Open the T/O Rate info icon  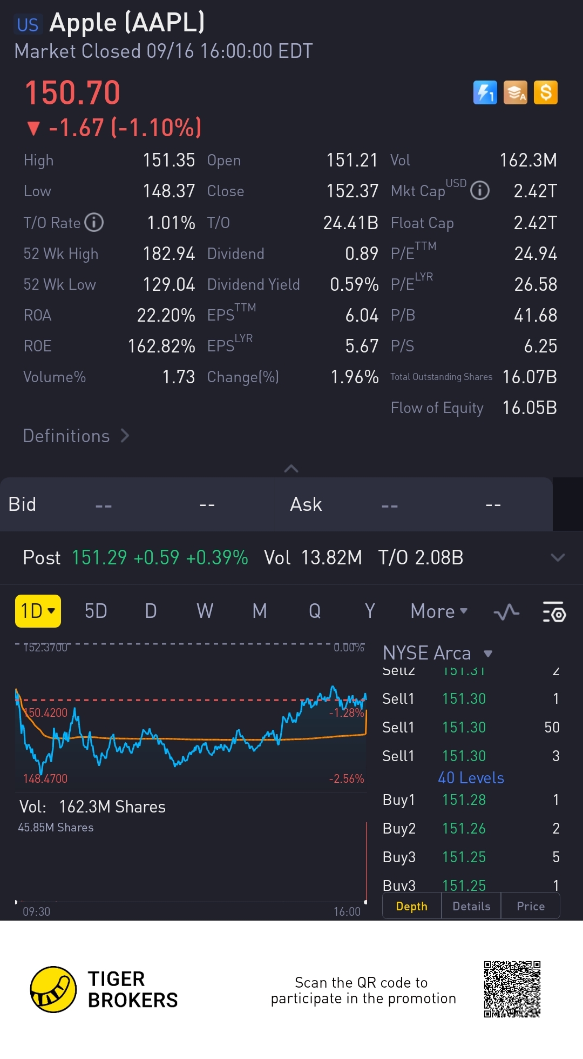click(x=94, y=222)
